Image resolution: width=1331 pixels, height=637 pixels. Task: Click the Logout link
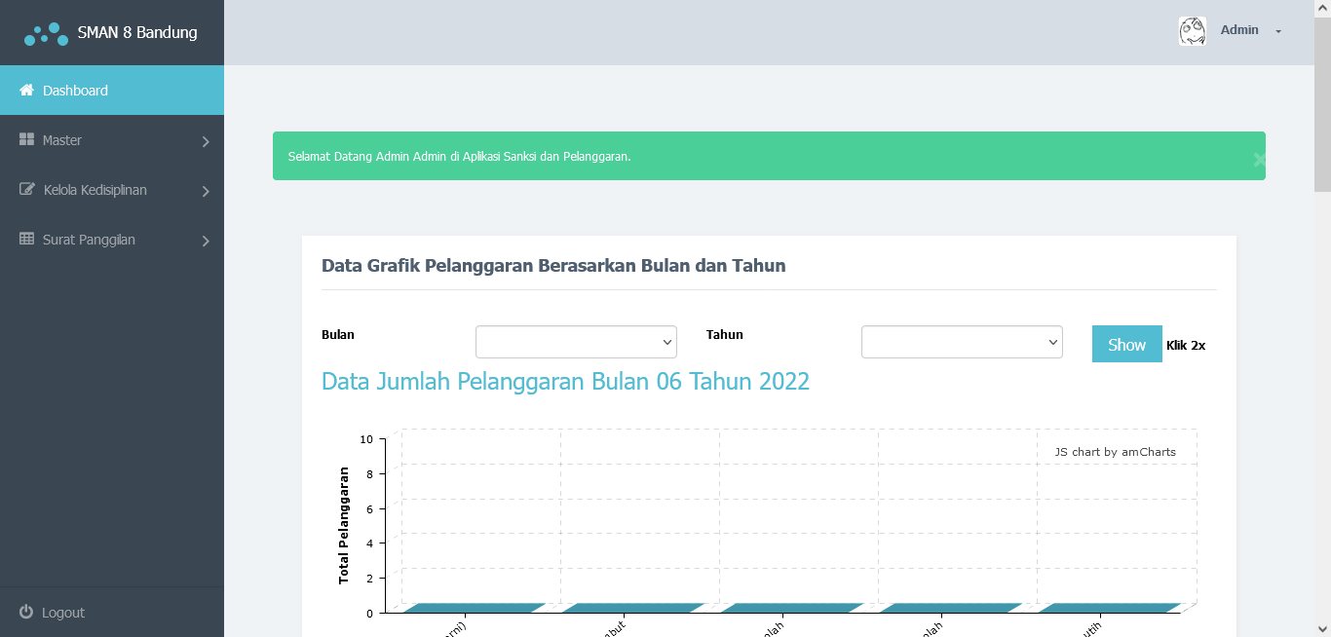63,613
